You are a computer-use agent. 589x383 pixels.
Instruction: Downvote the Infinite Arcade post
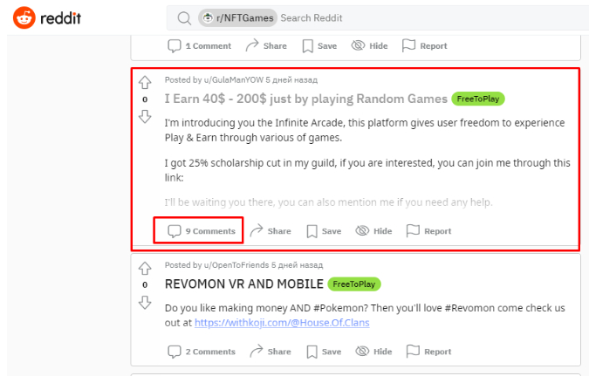(x=145, y=116)
